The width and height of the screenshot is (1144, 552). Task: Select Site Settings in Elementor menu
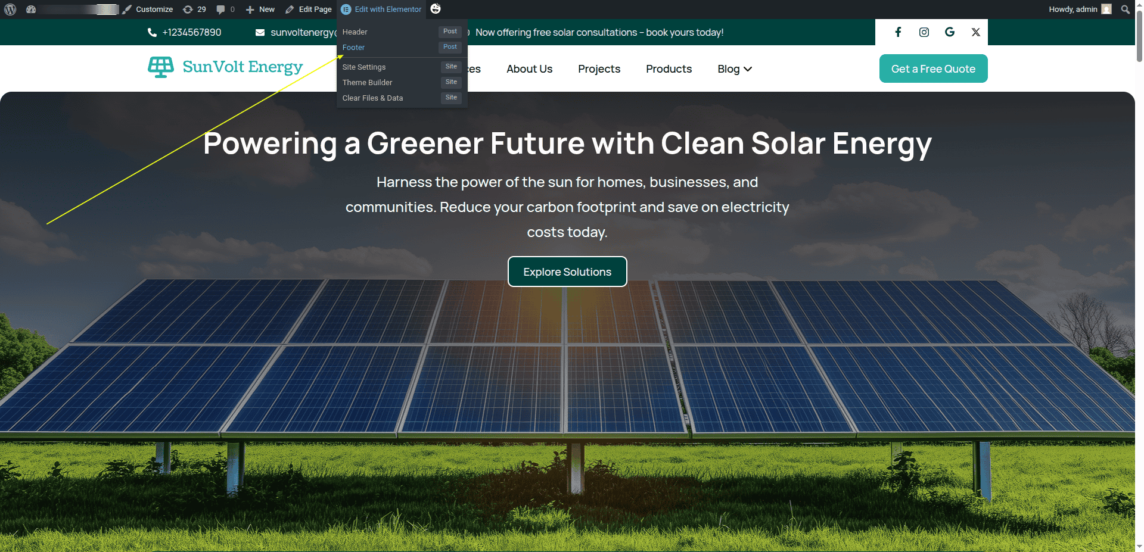363,67
